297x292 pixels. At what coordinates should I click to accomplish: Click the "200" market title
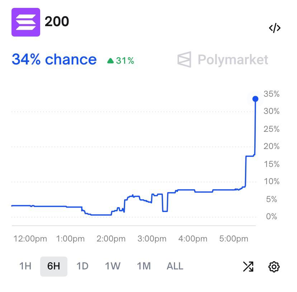pyautogui.click(x=57, y=22)
